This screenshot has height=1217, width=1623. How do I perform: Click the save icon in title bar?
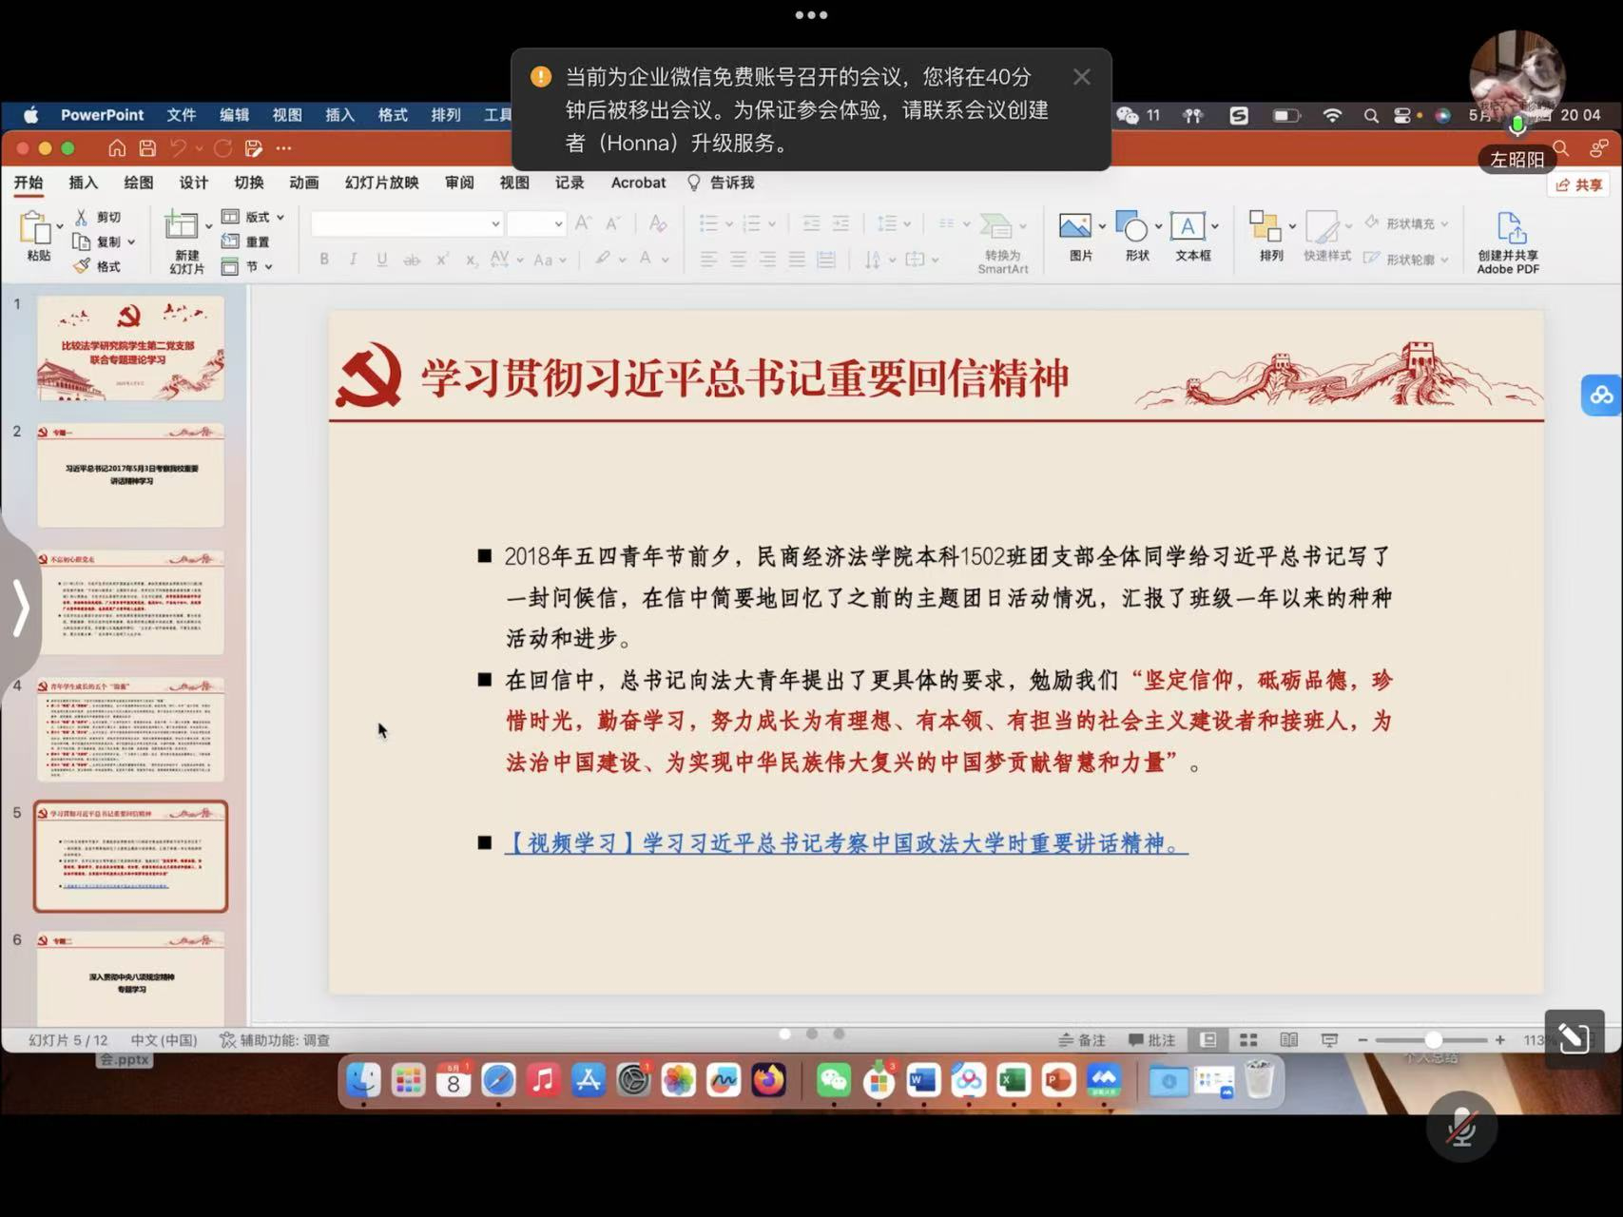pyautogui.click(x=147, y=148)
